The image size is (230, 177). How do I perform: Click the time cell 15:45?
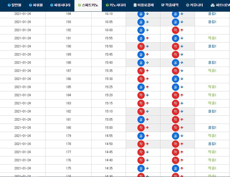tap(109, 54)
